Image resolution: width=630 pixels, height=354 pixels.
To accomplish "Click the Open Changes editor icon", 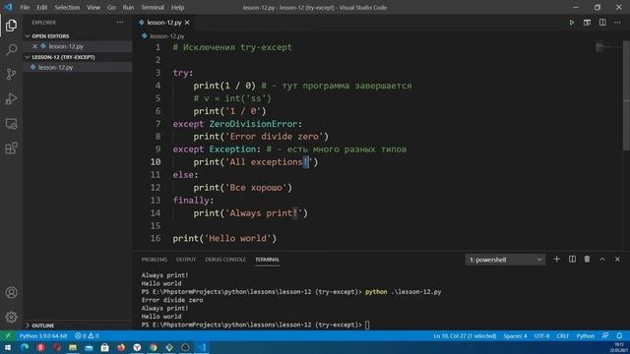I will coord(587,23).
